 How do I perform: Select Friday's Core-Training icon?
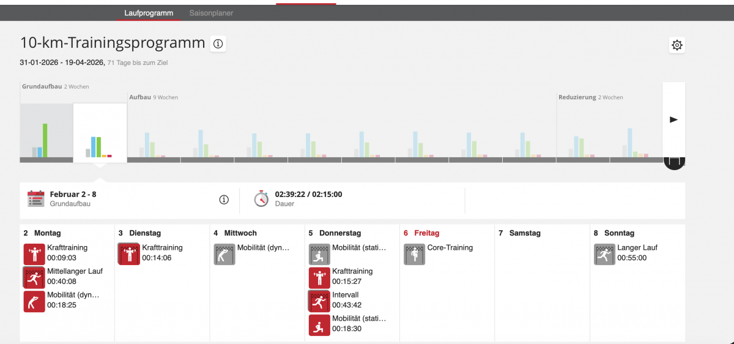point(414,254)
